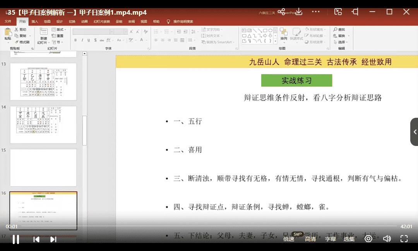Open the 选集 episode list

pos(349,239)
